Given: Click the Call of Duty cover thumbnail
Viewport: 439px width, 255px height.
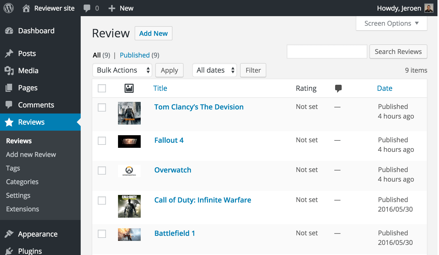Looking at the screenshot, I should 129,206.
